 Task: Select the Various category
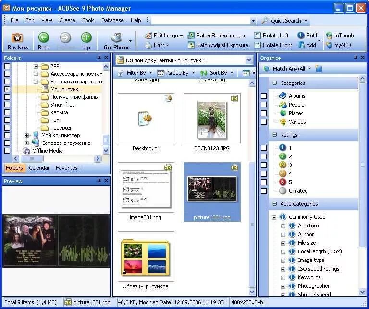pyautogui.click(x=297, y=122)
